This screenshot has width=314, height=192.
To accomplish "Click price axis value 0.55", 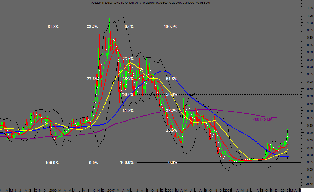I will coord(310,89).
